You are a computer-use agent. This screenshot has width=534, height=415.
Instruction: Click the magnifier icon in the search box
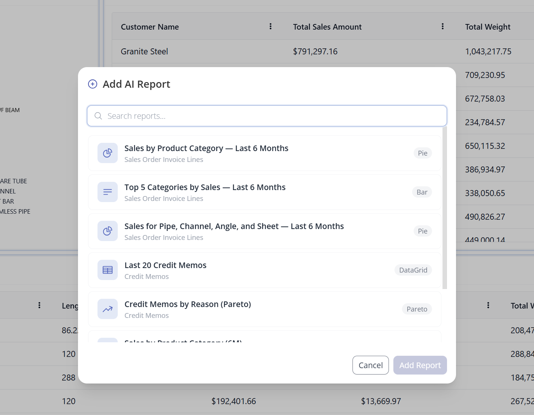tap(98, 116)
